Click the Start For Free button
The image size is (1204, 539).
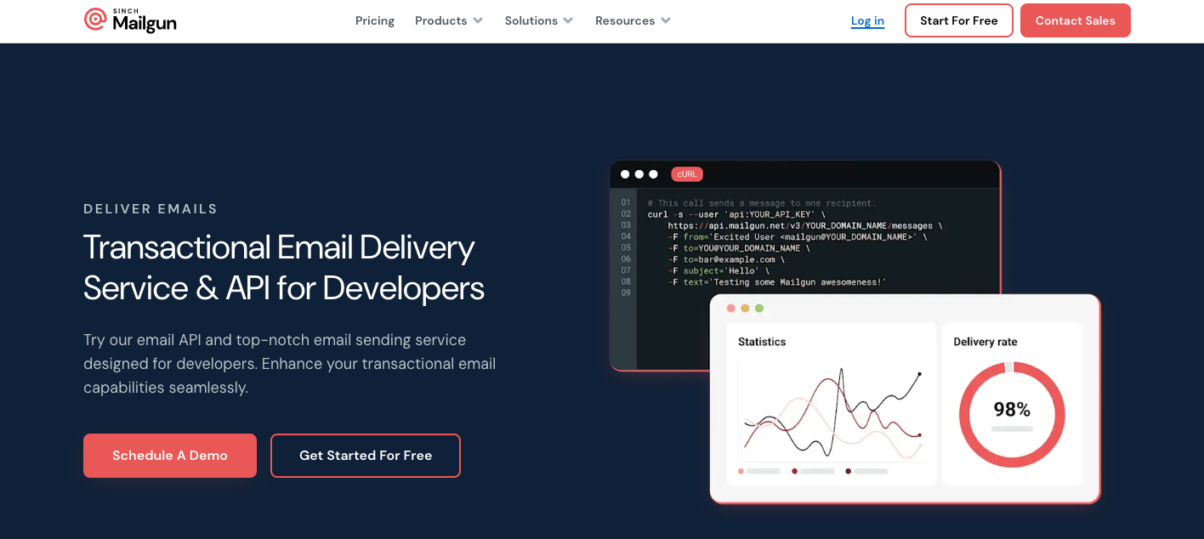[959, 20]
